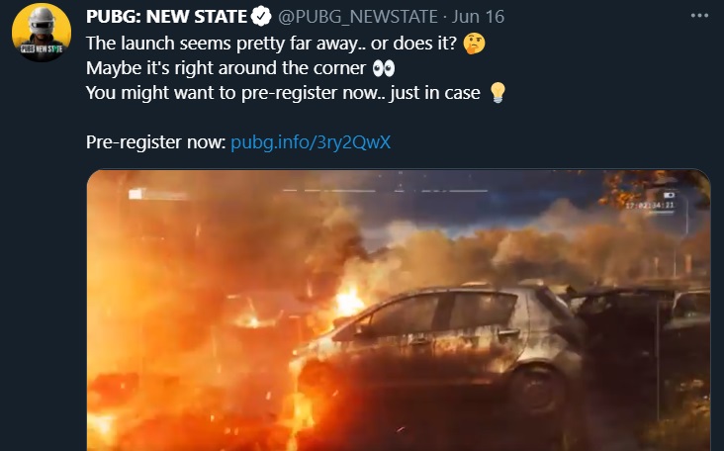
Task: Click the thinking face emoji
Action: pyautogui.click(x=475, y=44)
